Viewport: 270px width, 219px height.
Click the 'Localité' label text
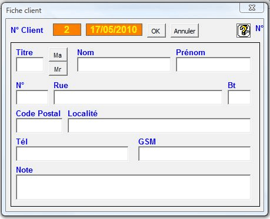pyautogui.click(x=82, y=113)
